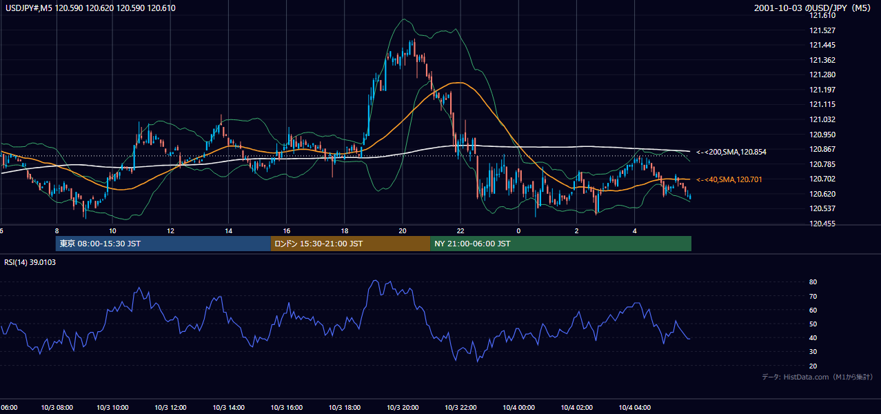Click the 121.280 price axis label
This screenshot has height=414, width=881.
tap(824, 75)
